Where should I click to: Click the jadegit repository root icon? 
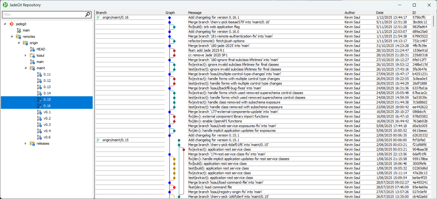(x=12, y=24)
